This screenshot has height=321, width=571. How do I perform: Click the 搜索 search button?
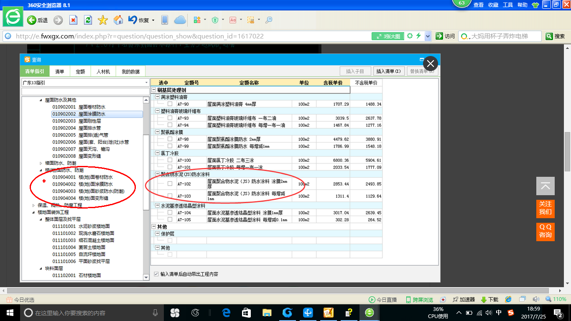coord(556,36)
